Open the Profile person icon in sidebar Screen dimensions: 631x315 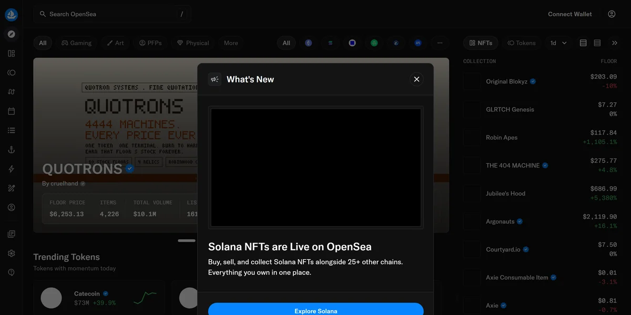pyautogui.click(x=12, y=207)
